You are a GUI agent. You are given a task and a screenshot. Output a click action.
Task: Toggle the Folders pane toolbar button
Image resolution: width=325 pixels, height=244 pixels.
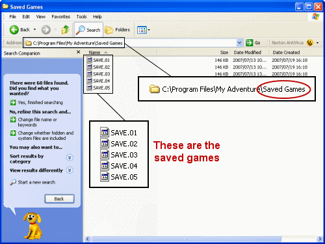coord(117,30)
